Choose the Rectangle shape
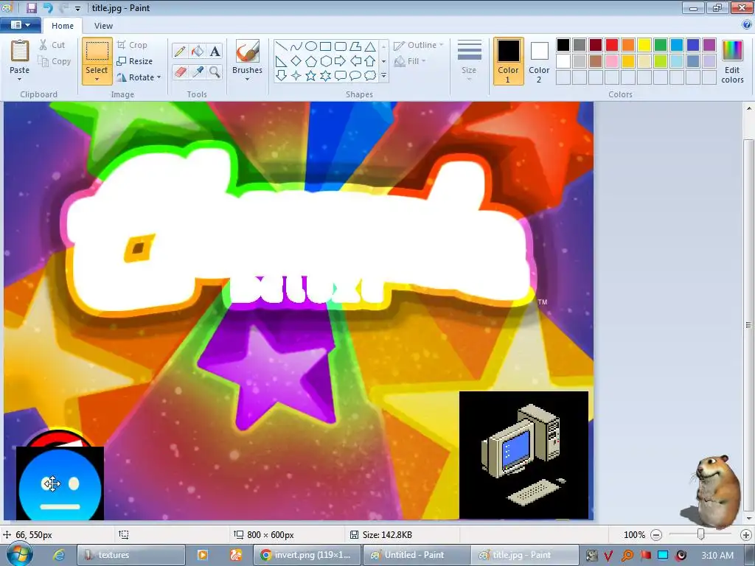Screen dimensions: 755x566 325,46
